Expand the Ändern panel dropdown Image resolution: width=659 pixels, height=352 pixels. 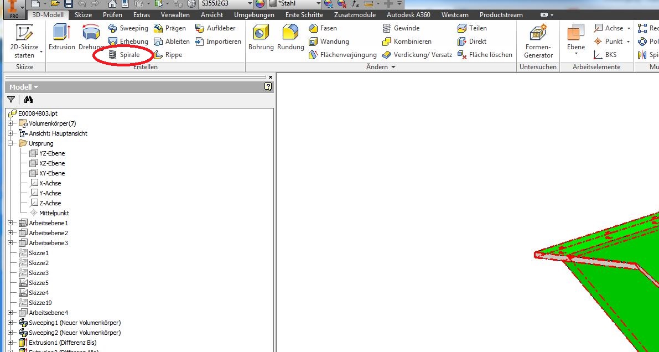click(x=393, y=67)
